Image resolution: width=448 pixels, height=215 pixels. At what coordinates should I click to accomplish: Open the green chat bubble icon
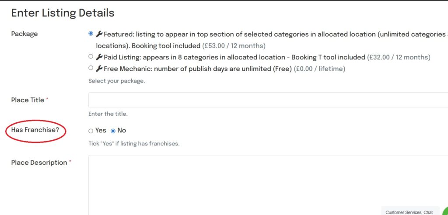[x=445, y=212]
